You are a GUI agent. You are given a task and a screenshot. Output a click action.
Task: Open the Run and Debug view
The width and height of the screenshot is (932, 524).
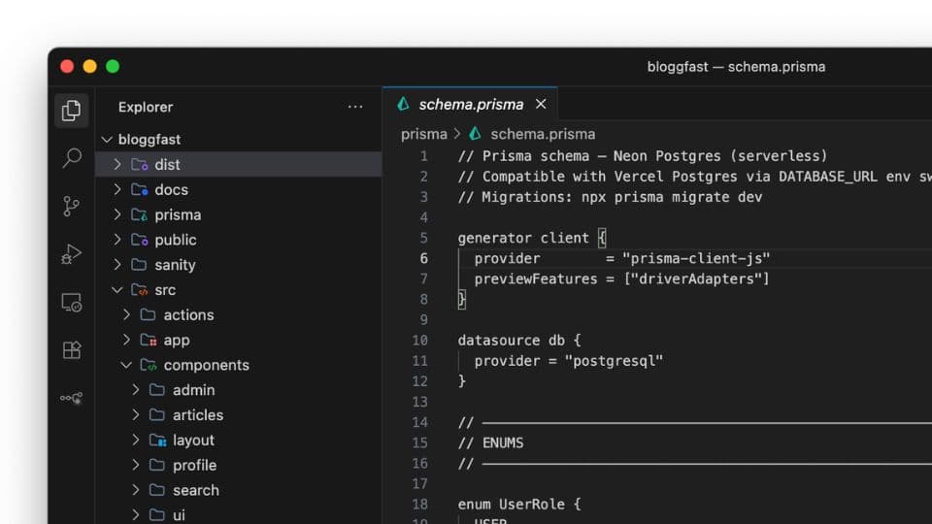(x=71, y=254)
